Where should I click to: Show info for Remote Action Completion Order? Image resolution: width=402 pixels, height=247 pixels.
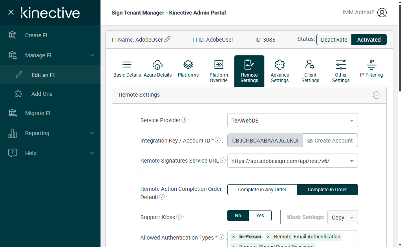pos(162,197)
